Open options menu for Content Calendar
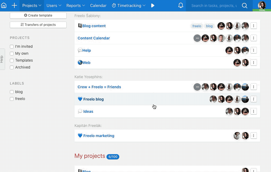 253,38
